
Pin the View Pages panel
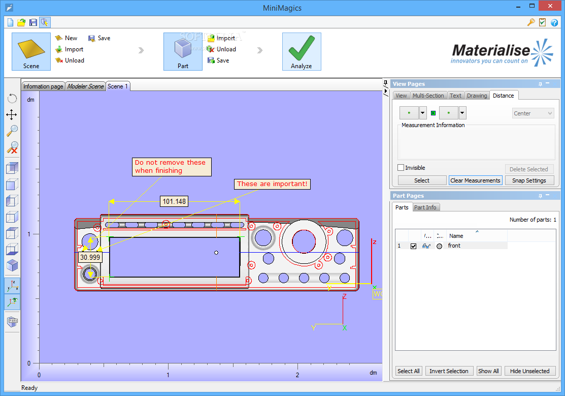[x=540, y=84]
